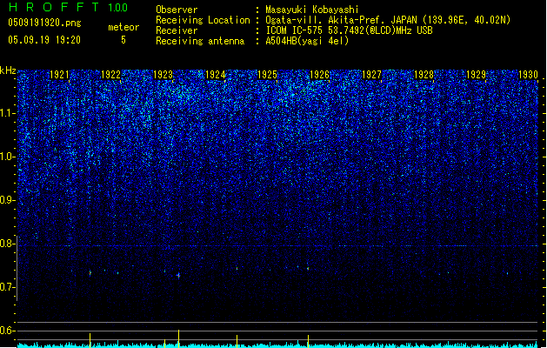Screen dimensions: 547x348
Task: Click the 1926 time axis label
Action: (319, 75)
